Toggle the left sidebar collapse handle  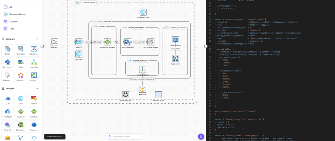tap(43, 46)
